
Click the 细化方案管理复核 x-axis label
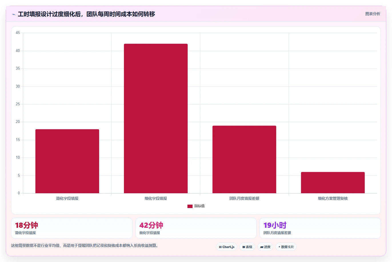coord(333,198)
